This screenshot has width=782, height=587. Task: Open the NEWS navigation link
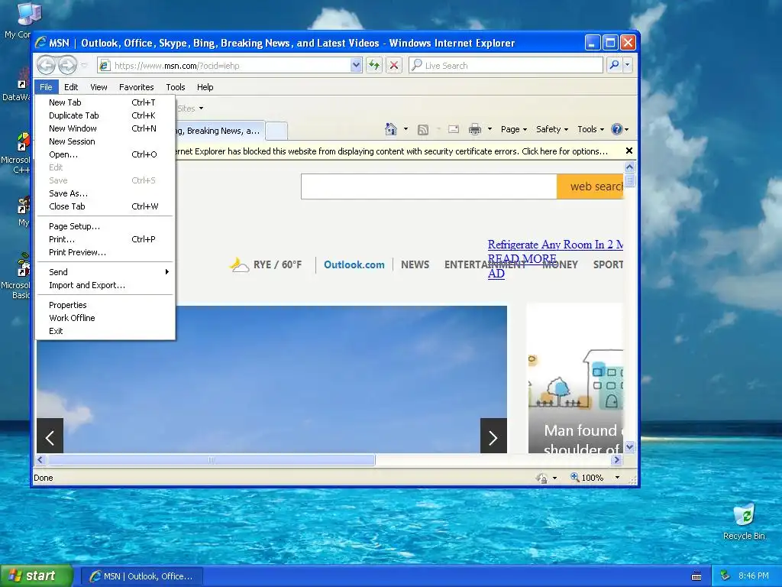[x=415, y=264]
